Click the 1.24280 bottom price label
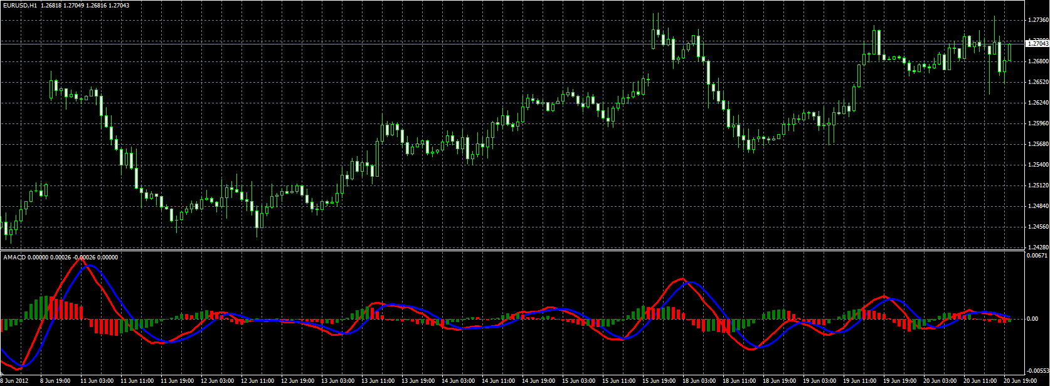 pyautogui.click(x=1038, y=248)
